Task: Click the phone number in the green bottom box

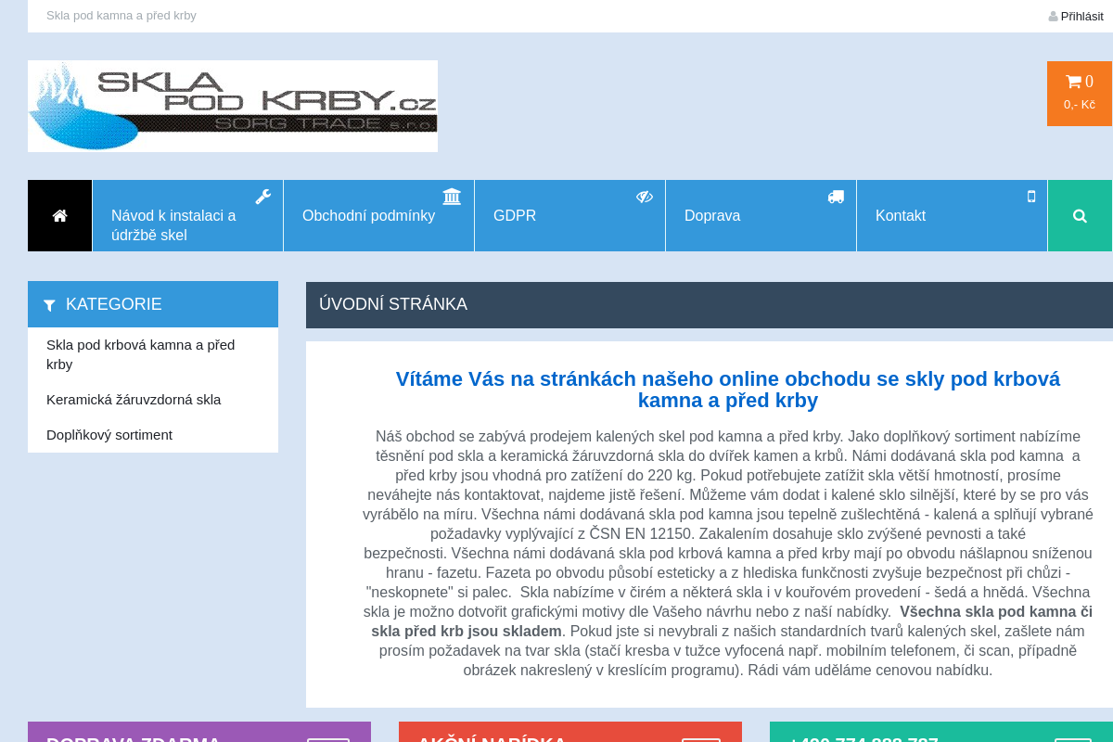Action: click(863, 739)
